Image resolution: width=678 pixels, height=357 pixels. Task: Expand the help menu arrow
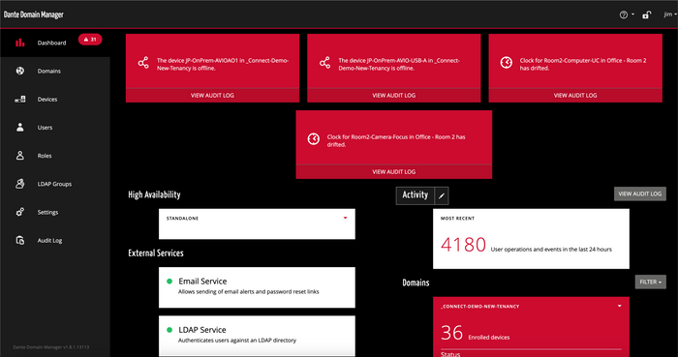[633, 15]
